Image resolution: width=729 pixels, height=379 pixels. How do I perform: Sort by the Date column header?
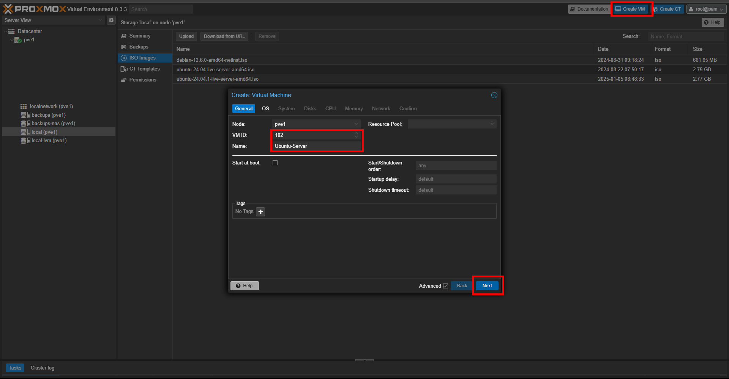(622, 49)
